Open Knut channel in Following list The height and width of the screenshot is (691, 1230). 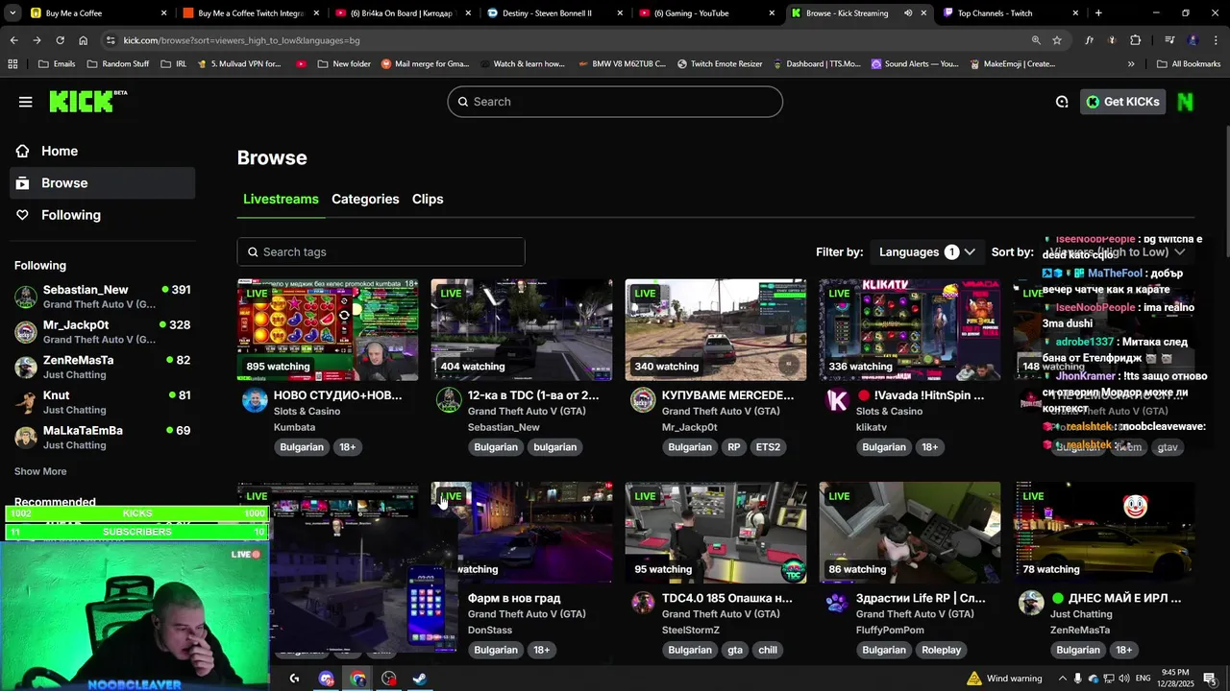tap(102, 402)
